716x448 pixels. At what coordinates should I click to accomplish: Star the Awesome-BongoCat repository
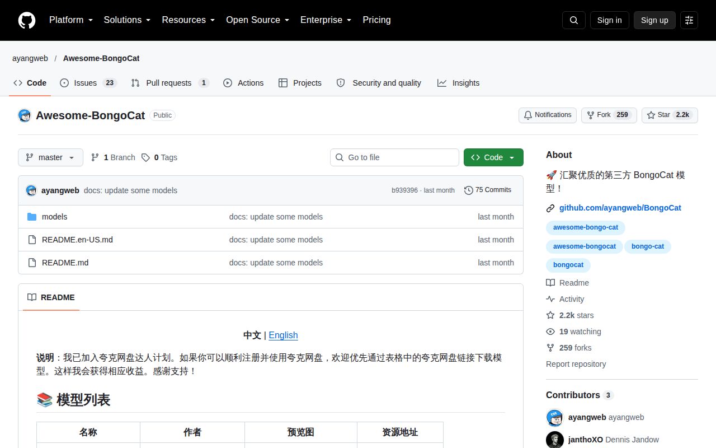coord(670,115)
